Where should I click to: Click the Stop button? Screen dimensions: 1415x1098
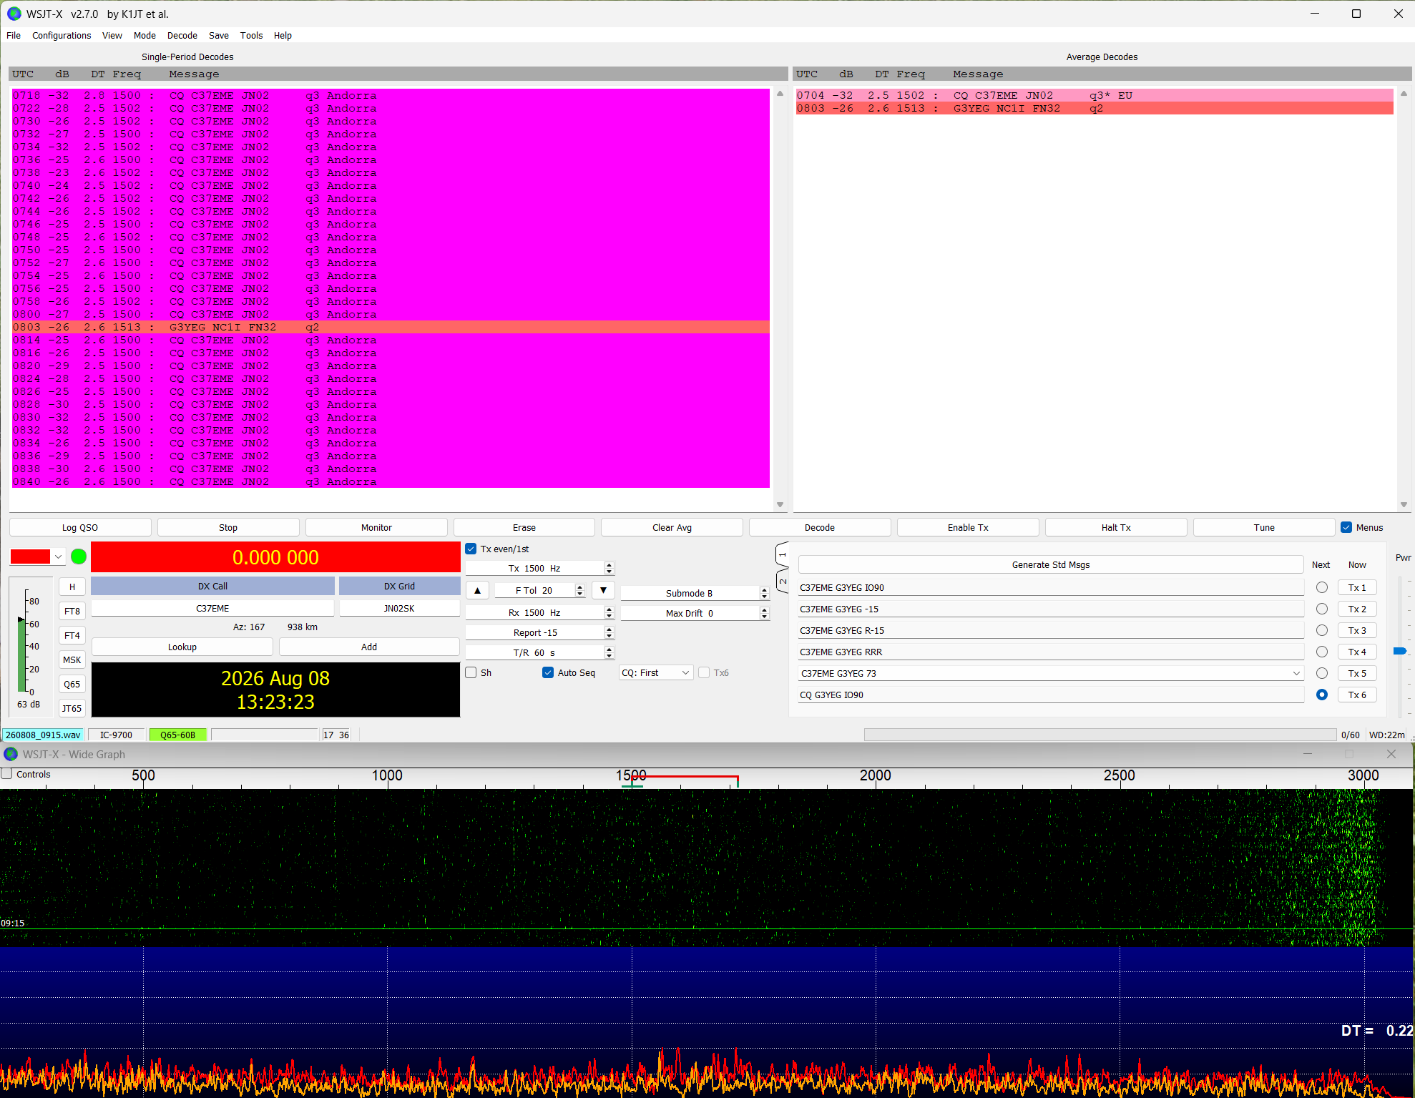228,528
